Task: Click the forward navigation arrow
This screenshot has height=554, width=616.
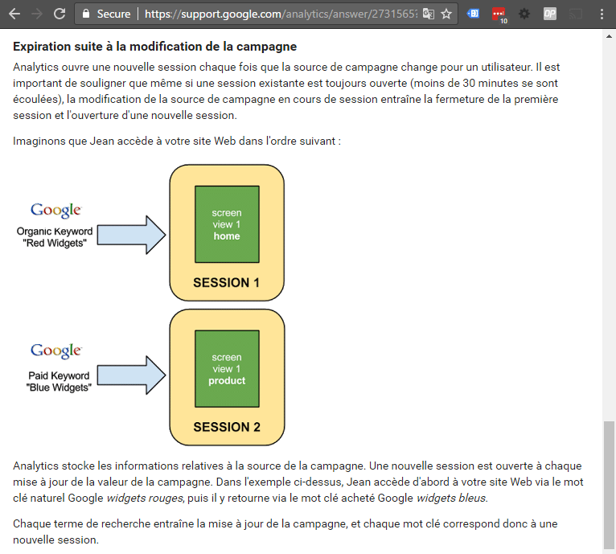Action: [x=37, y=14]
